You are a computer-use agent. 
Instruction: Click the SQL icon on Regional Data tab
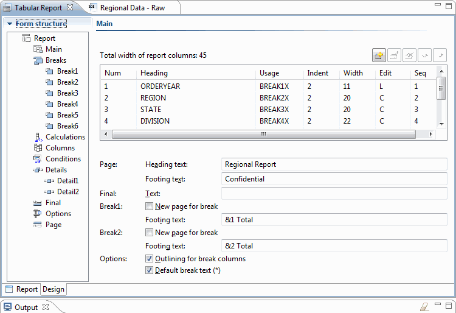(93, 7)
